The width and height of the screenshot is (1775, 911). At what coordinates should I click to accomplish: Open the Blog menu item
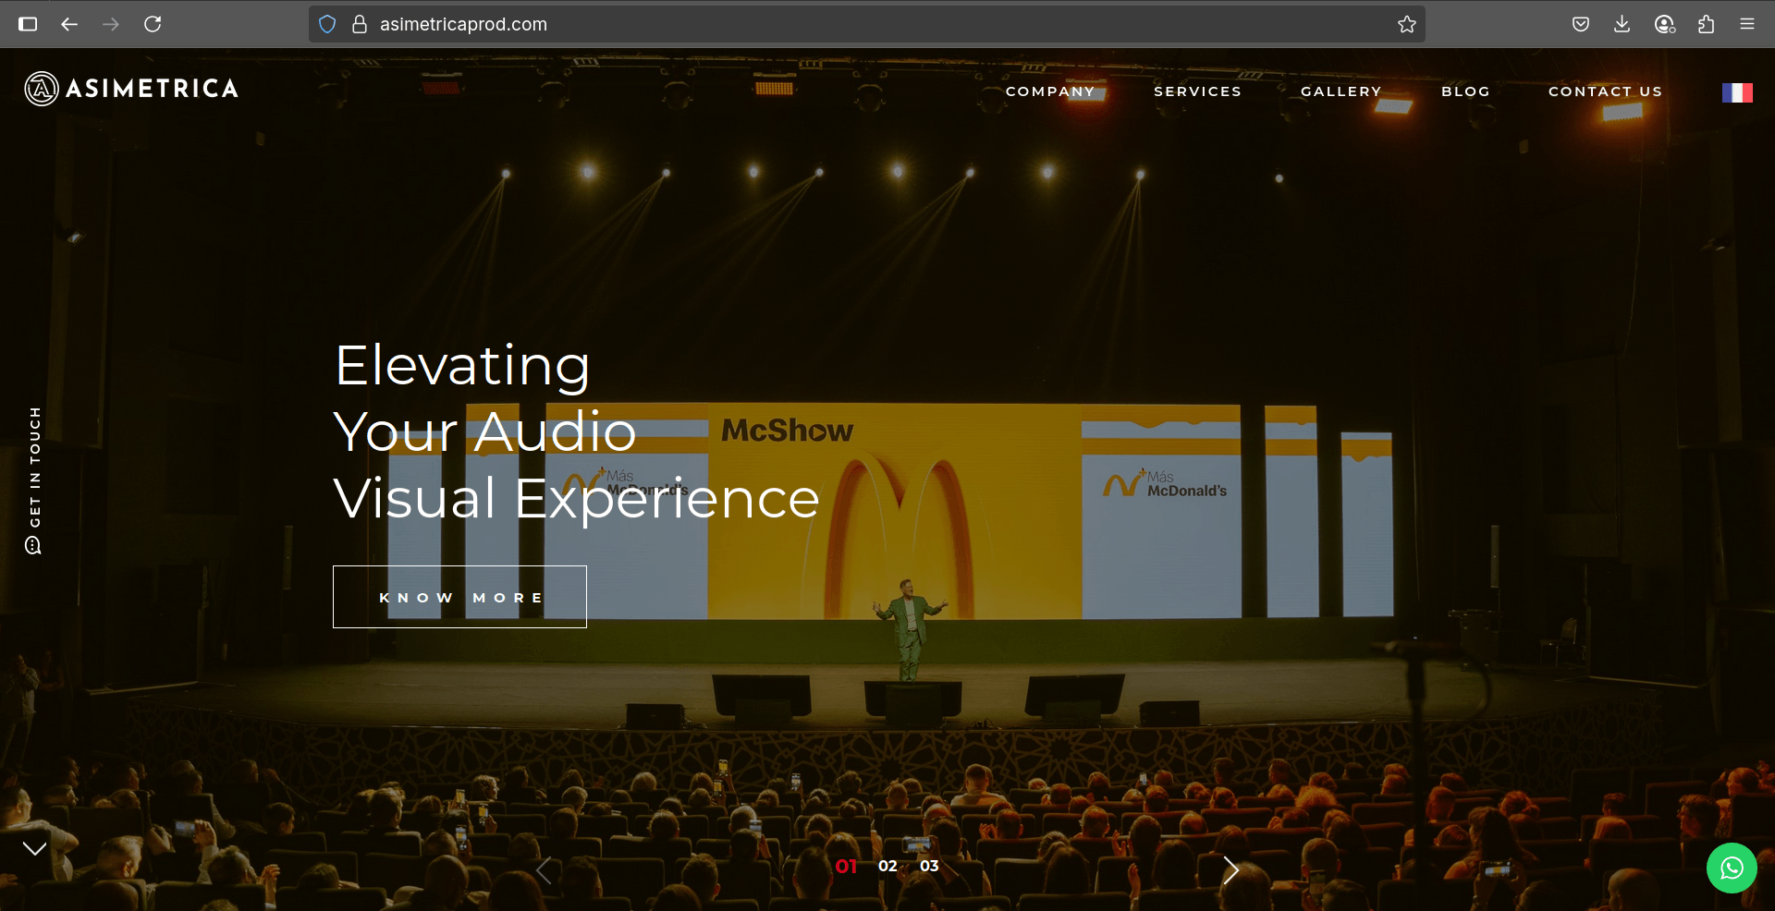(1465, 91)
